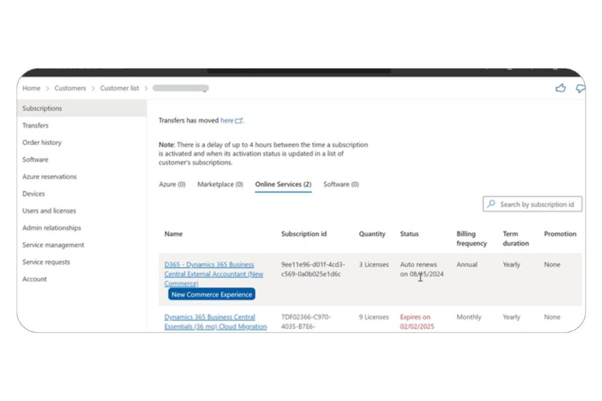Switch to the Marketplace (0) tab
The image size is (602, 401).
[x=220, y=184]
